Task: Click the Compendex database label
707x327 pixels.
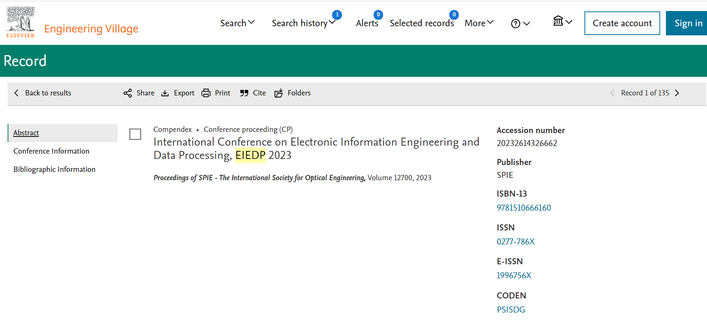Action: tap(172, 130)
